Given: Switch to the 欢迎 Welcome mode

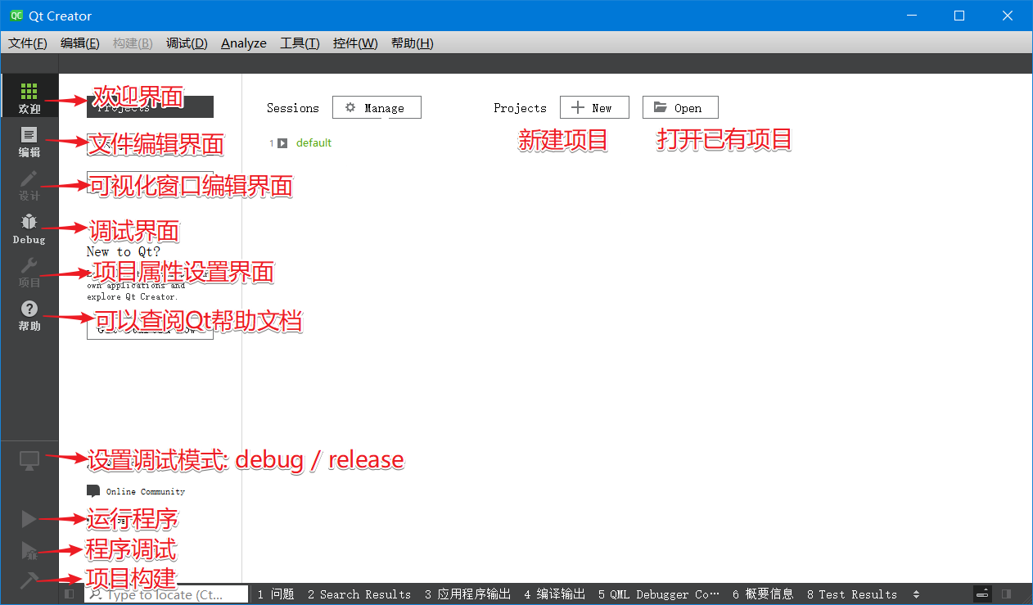Looking at the screenshot, I should pos(29,97).
